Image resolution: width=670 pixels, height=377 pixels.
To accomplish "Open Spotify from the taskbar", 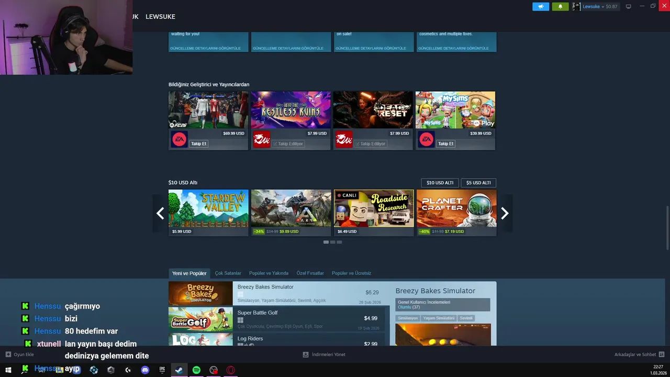I will [x=196, y=370].
